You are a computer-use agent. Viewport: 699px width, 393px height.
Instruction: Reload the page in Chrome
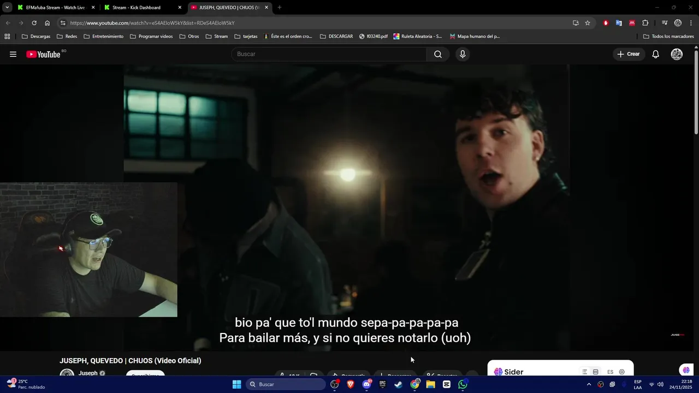(x=34, y=23)
